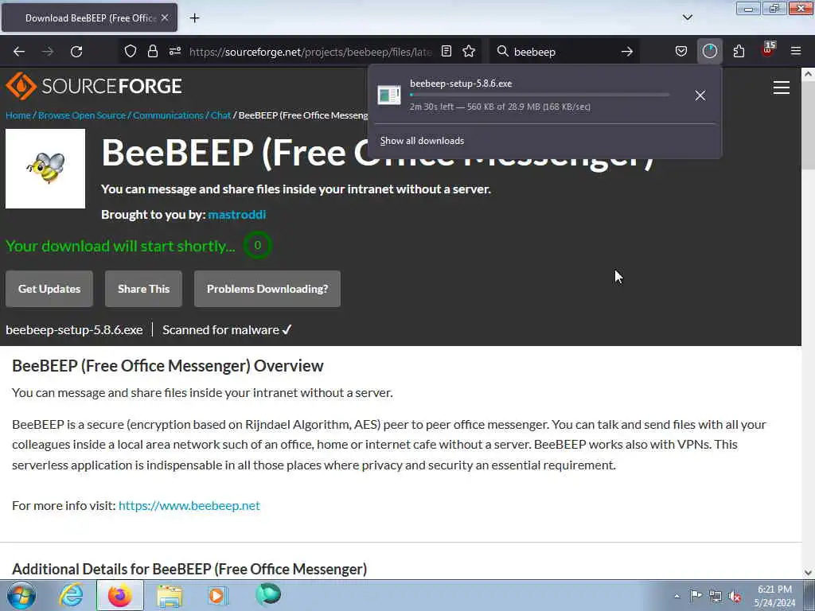Click the download countdown circle
The image size is (815, 611).
click(257, 246)
